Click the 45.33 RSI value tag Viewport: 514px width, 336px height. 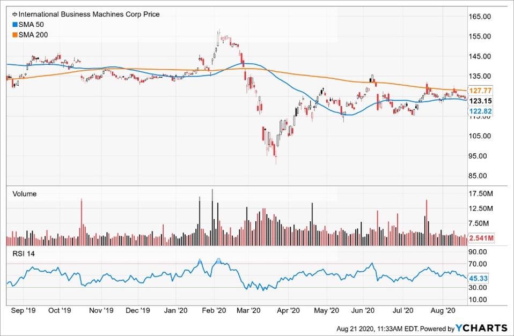coord(478,278)
